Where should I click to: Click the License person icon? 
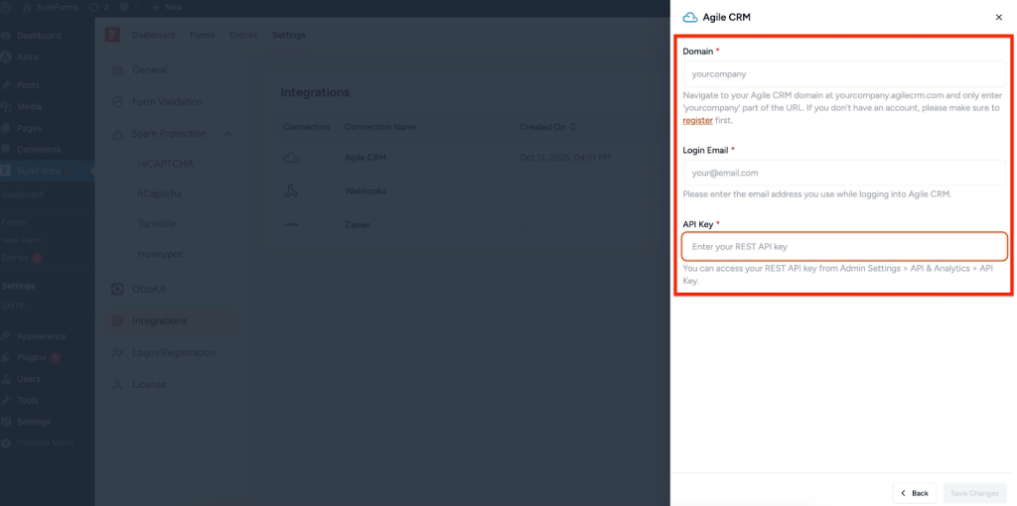(117, 384)
